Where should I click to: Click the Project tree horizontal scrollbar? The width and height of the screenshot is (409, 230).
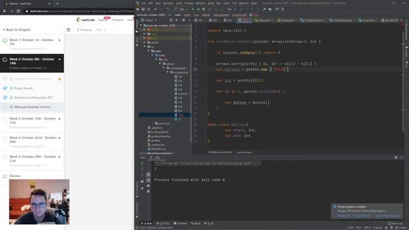point(157,153)
